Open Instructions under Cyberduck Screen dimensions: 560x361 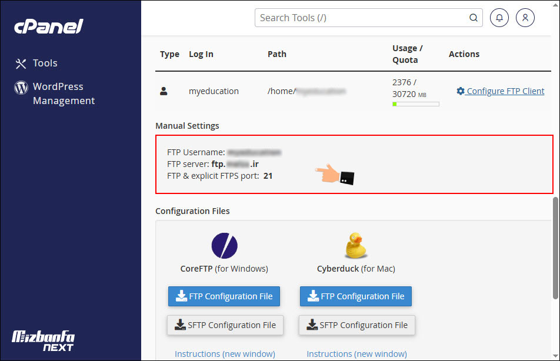356,353
